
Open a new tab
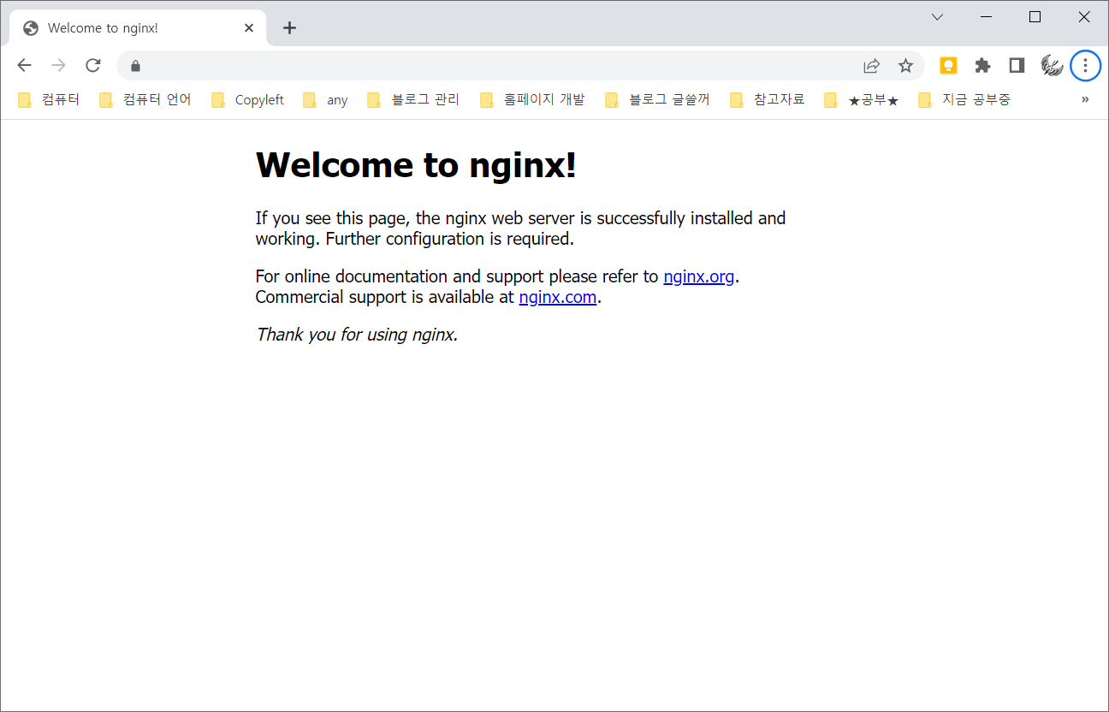click(x=289, y=28)
